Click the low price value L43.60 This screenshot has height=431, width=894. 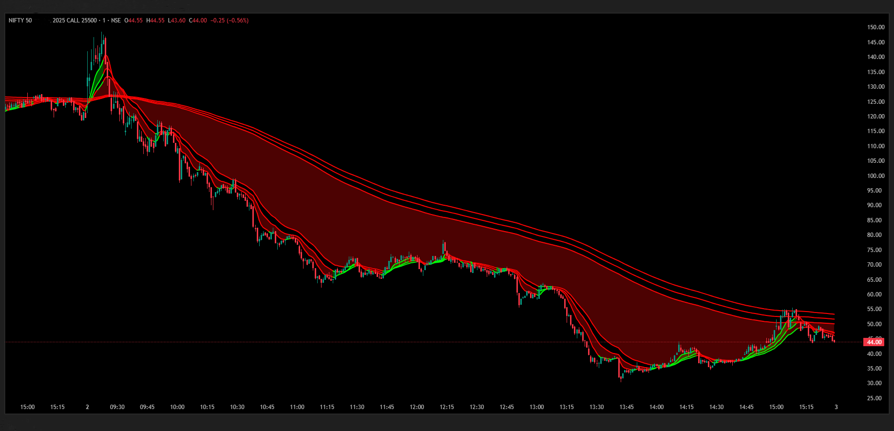coord(176,20)
